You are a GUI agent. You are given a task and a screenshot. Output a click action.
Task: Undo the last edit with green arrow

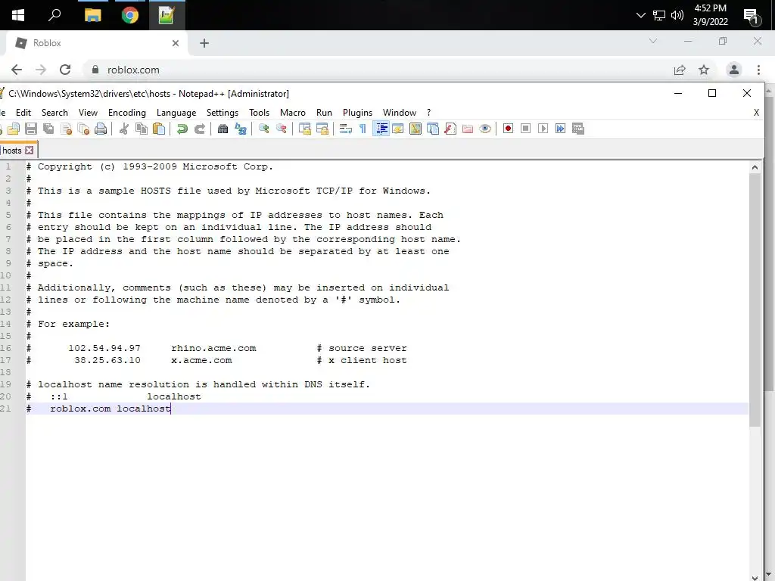click(182, 129)
